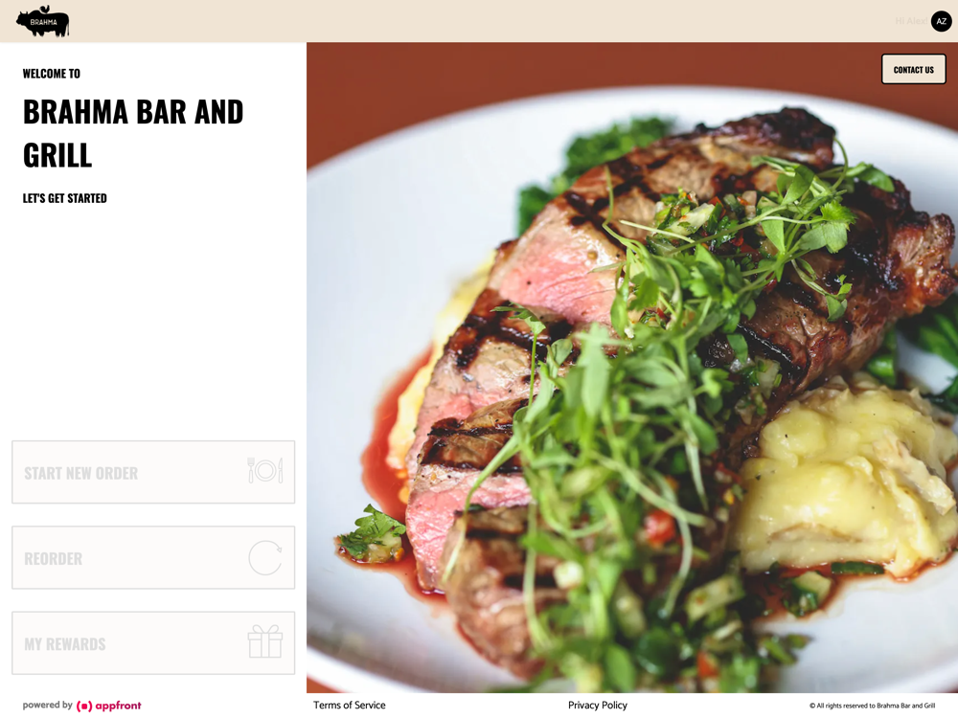Screen dimensions: 958x718
Task: Click the circular reorder arrow icon
Action: click(x=265, y=557)
